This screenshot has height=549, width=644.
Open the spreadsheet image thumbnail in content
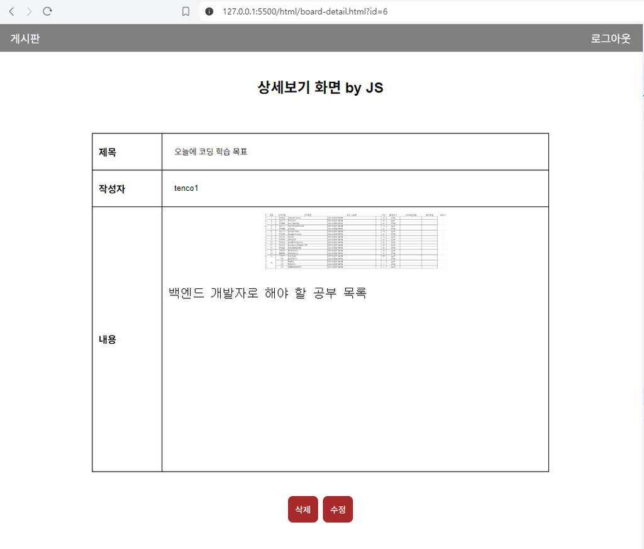(x=355, y=241)
